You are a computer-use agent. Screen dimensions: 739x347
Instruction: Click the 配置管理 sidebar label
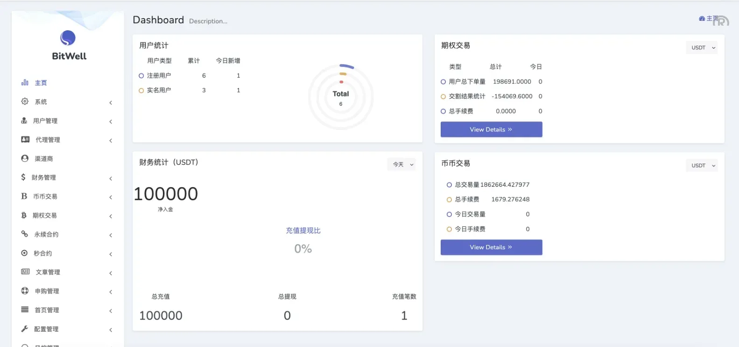[x=46, y=329]
